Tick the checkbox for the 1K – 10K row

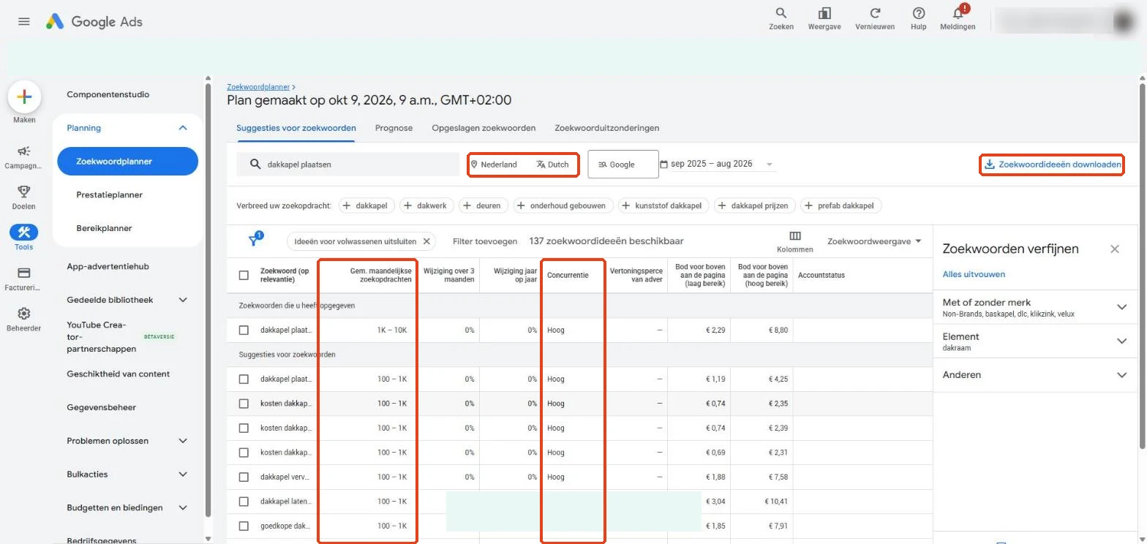(x=244, y=330)
